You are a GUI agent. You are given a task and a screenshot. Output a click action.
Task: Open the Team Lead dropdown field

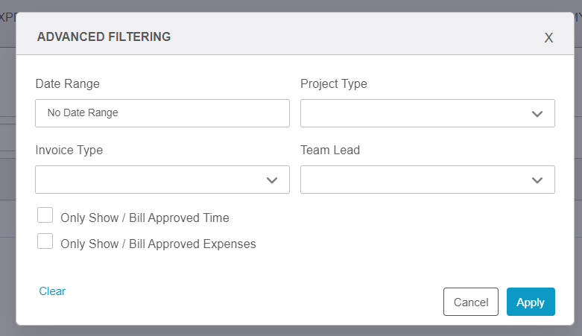click(x=428, y=180)
